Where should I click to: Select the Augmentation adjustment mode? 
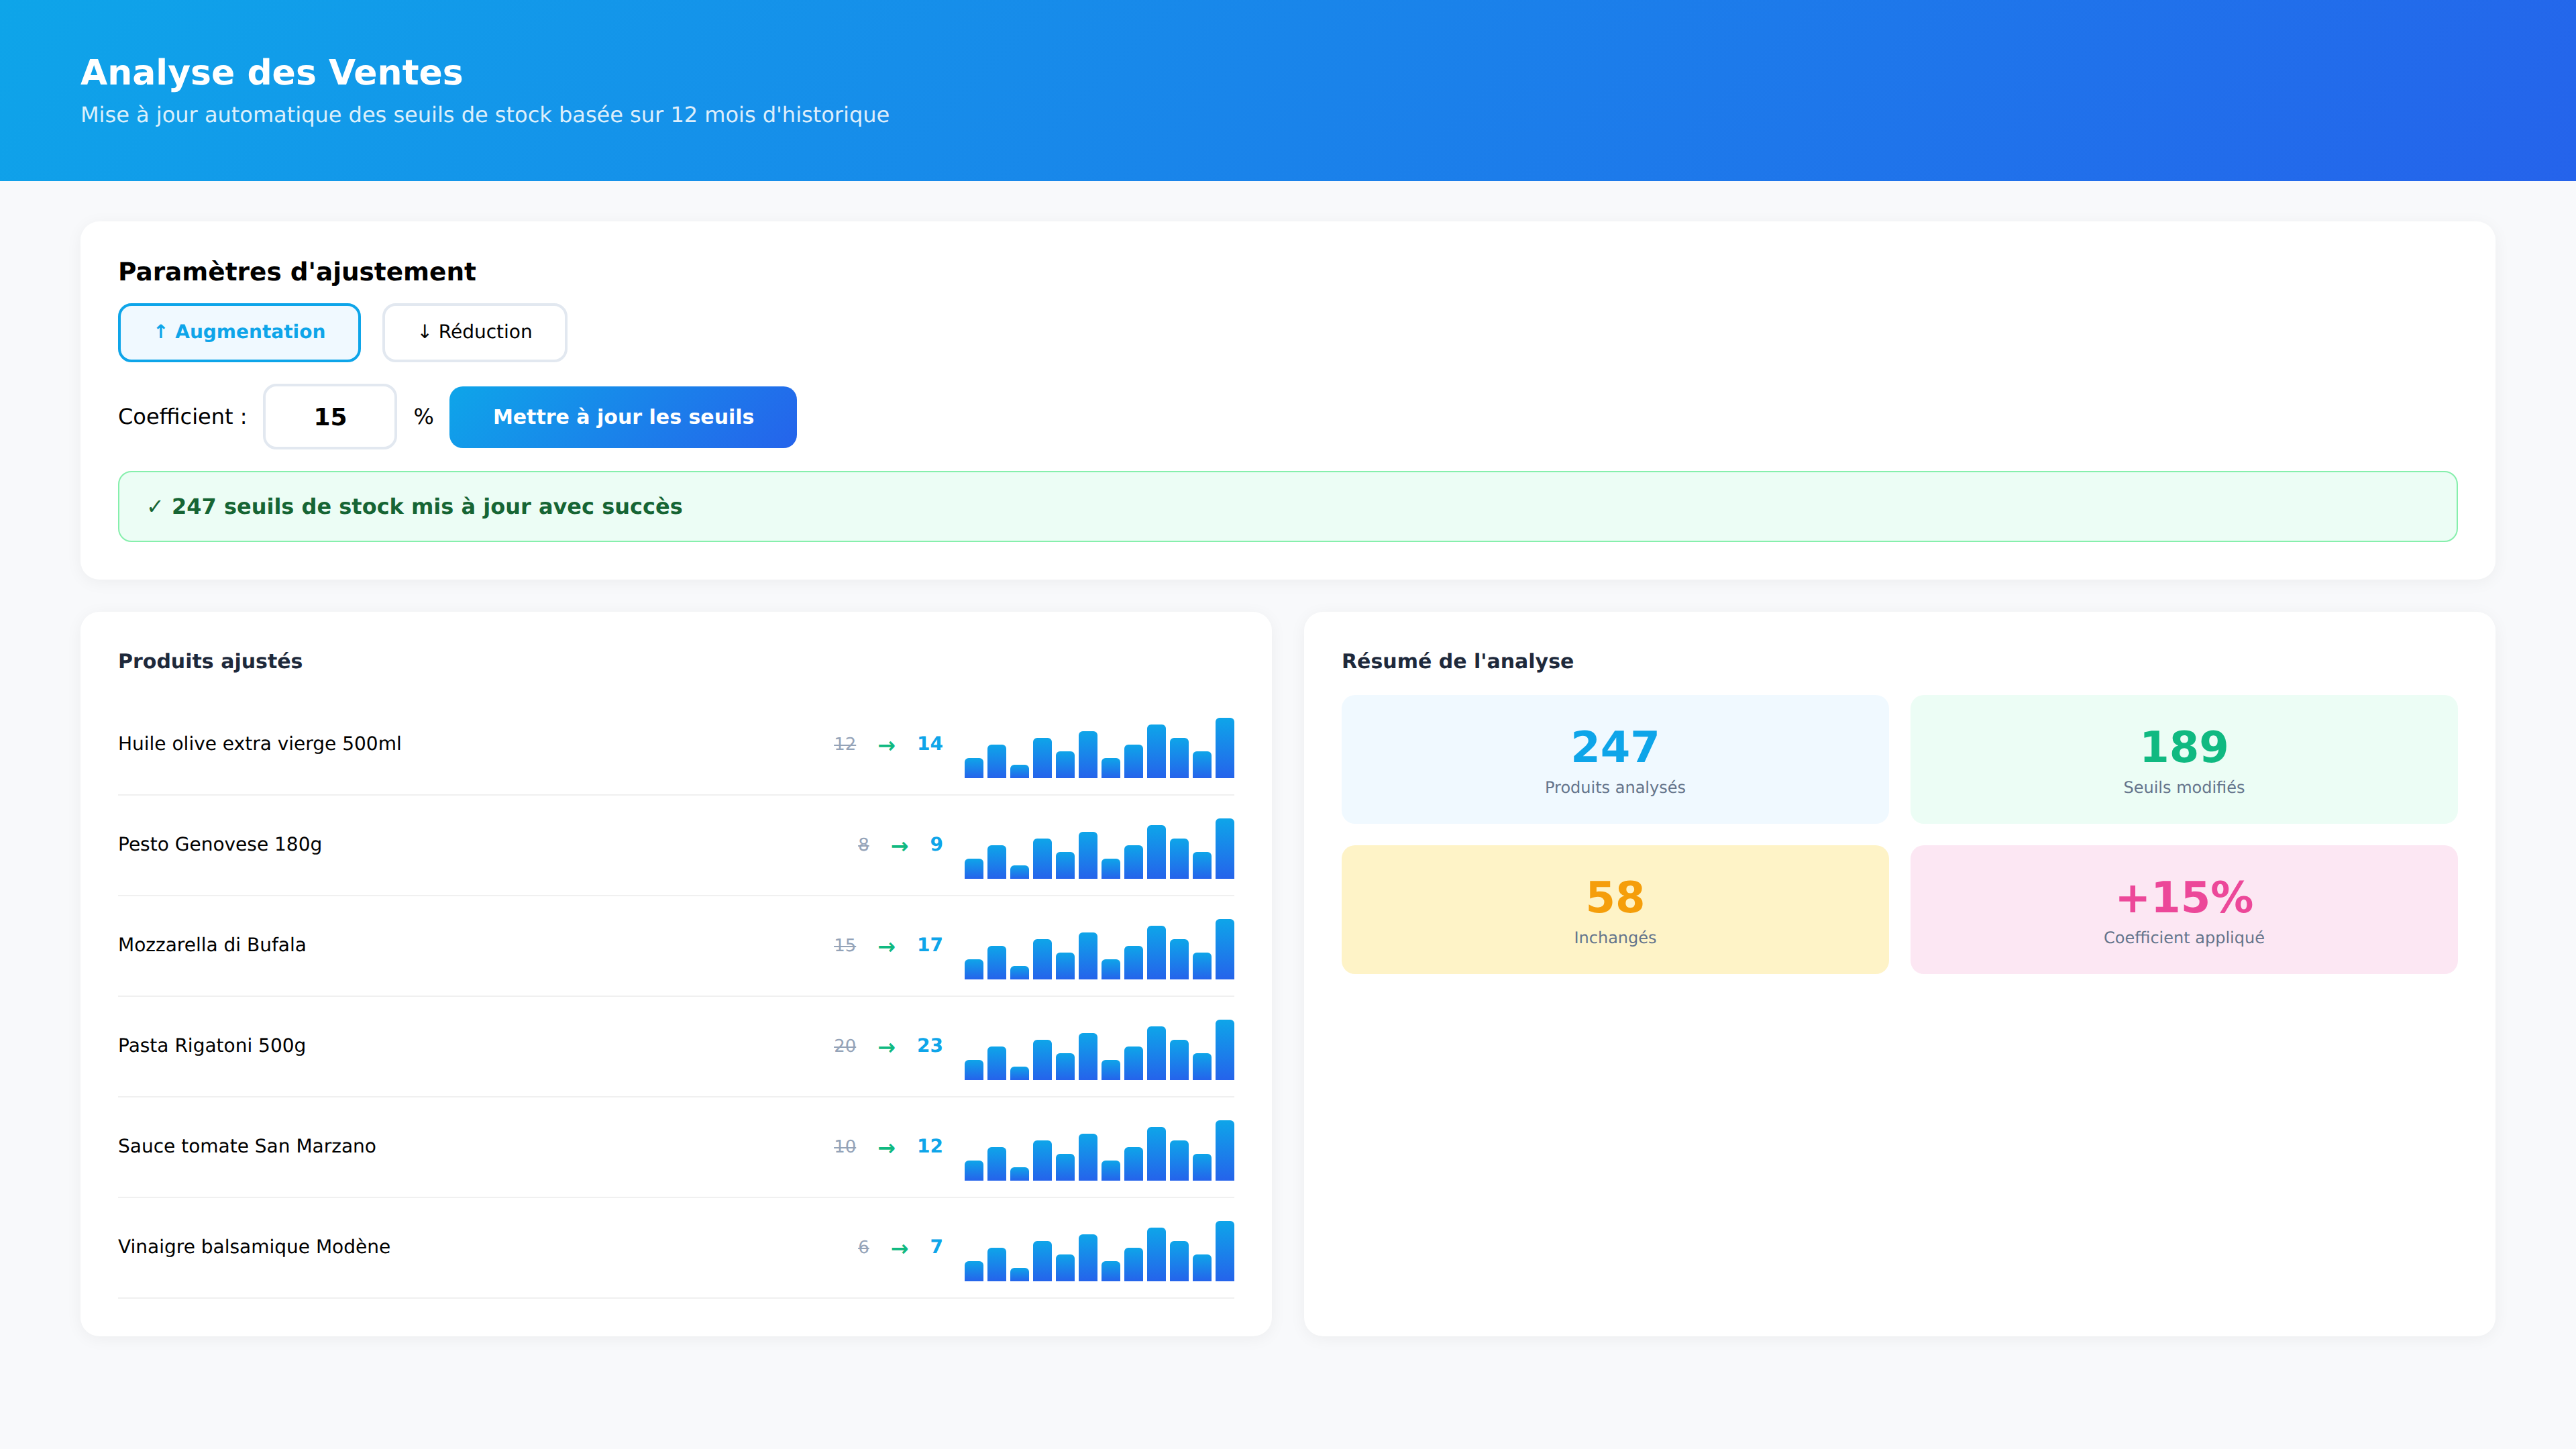239,332
